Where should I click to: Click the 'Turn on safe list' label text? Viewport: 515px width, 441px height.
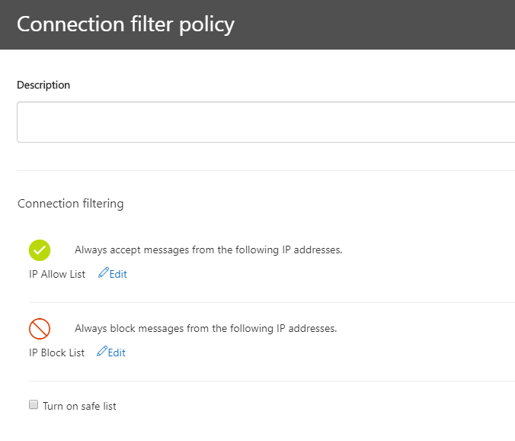click(79, 406)
